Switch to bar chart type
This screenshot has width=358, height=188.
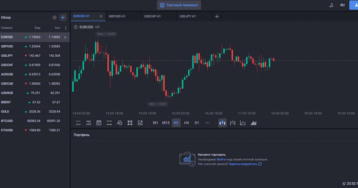(233, 123)
